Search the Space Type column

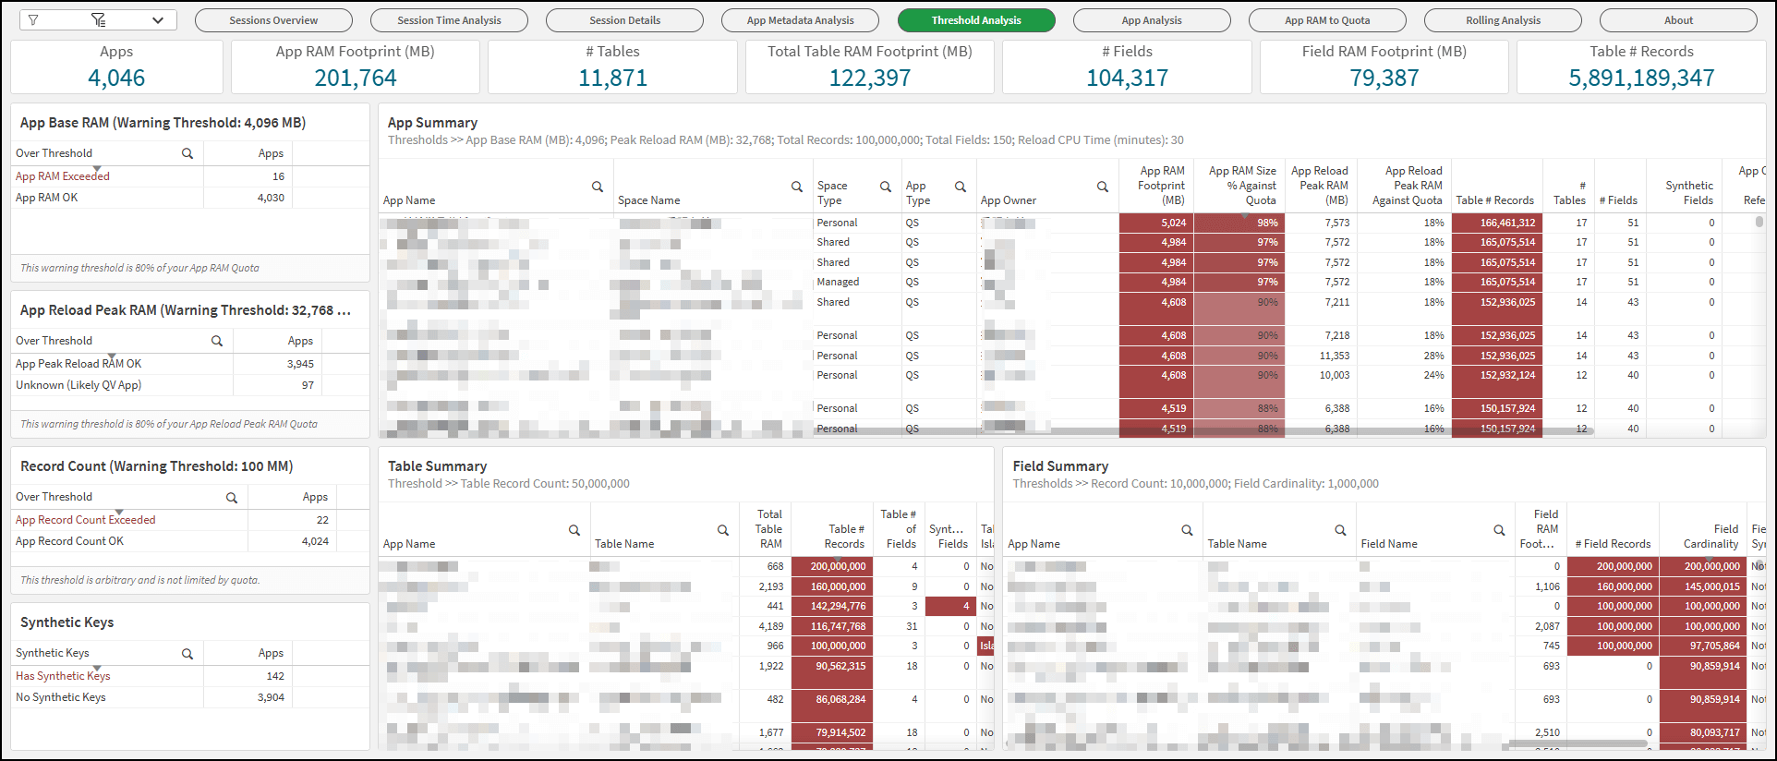tap(886, 187)
